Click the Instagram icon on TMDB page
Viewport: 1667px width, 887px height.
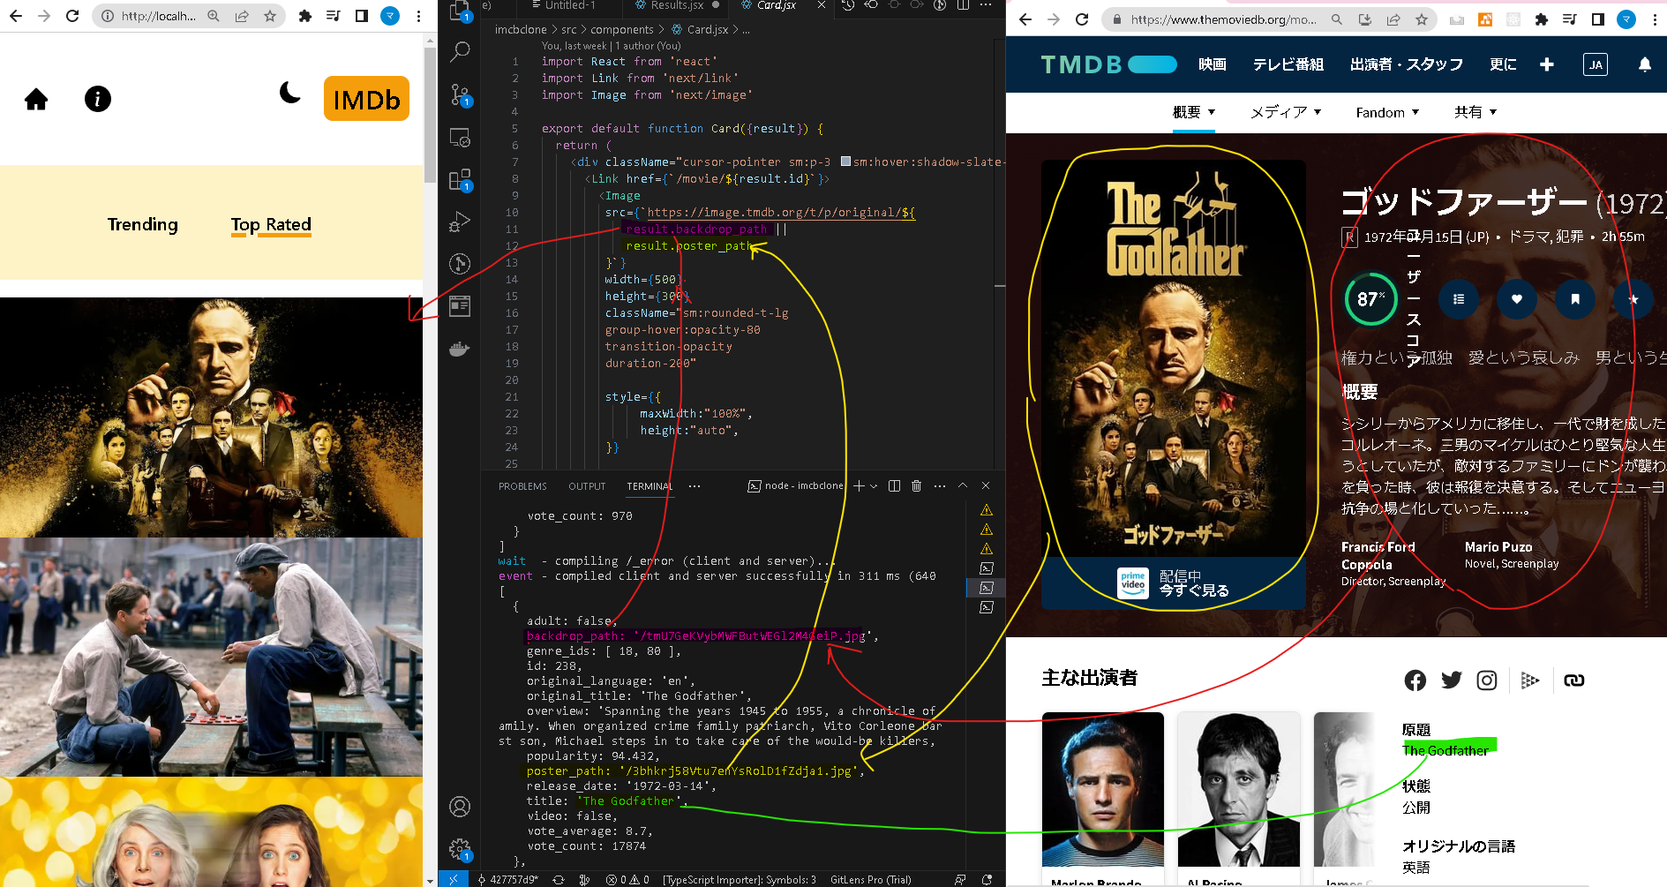pyautogui.click(x=1487, y=680)
